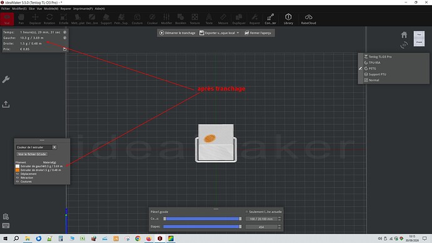
Task: Click 'Voir le fichier GCode' button
Action: (32, 154)
